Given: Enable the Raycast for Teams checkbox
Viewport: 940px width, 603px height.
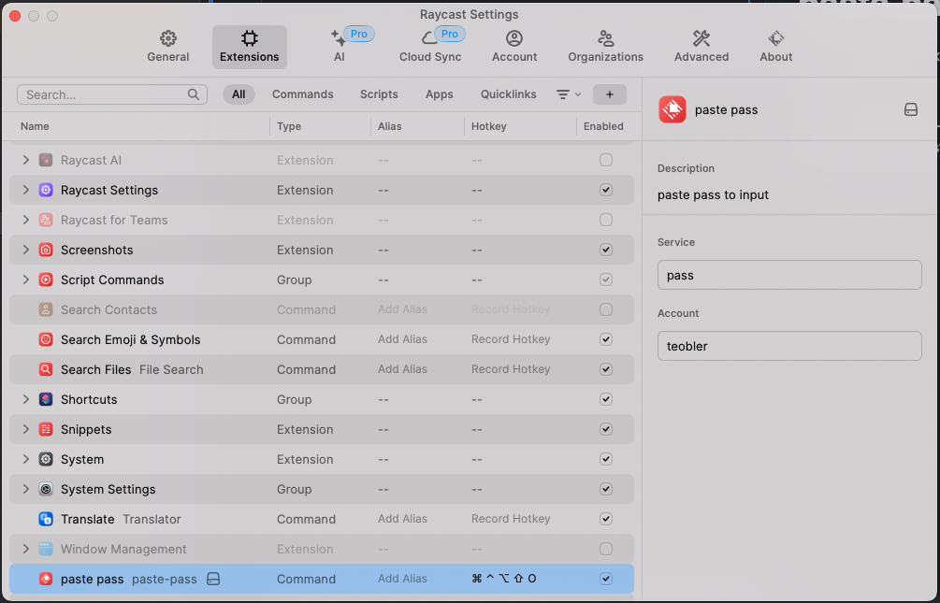Looking at the screenshot, I should [606, 220].
